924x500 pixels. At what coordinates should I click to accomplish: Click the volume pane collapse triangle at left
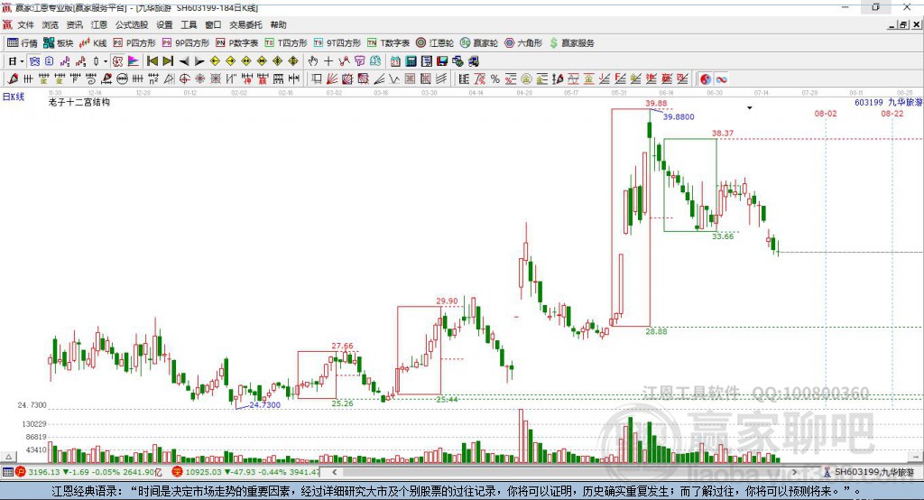9,457
